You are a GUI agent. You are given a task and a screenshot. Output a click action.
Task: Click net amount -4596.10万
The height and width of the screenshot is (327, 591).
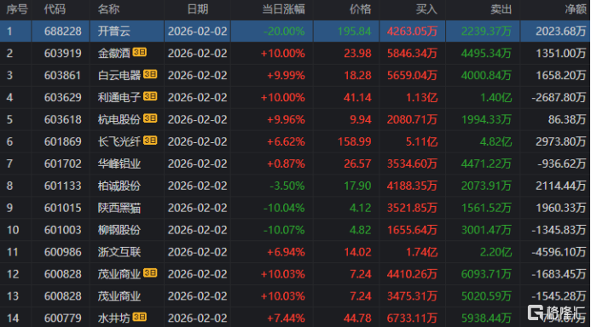pos(559,252)
